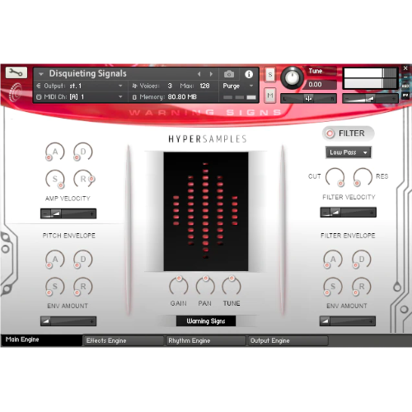Open the Purge dropdown menu

(238, 86)
